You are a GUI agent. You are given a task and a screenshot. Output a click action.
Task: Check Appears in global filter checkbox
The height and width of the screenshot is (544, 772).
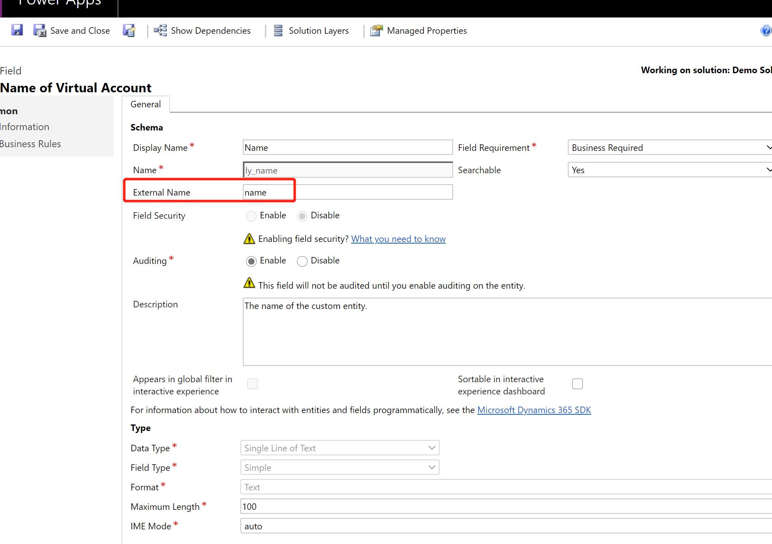[x=253, y=384]
